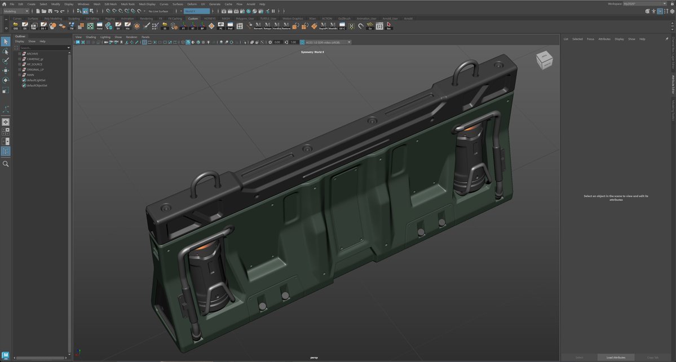The image size is (676, 362).
Task: Click the OSS shelf button
Action: [x=16, y=26]
